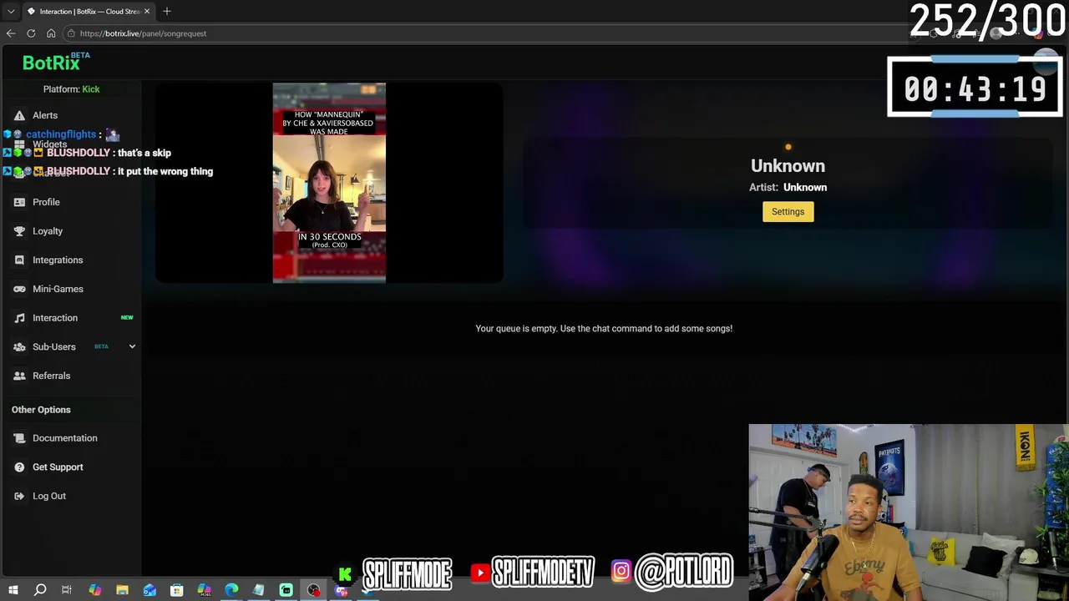
Task: Click the site info lock icon
Action: click(x=72, y=33)
